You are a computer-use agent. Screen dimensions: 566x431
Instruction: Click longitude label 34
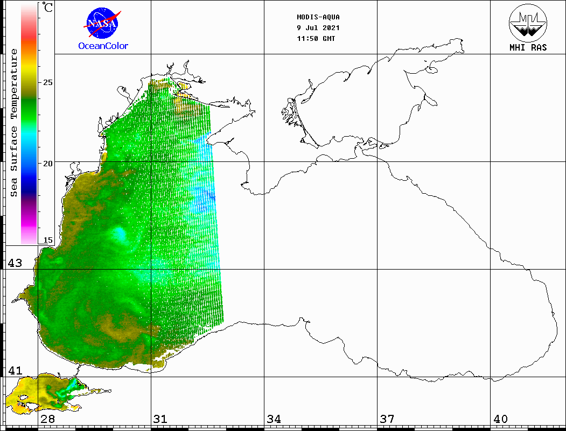pyautogui.click(x=274, y=419)
